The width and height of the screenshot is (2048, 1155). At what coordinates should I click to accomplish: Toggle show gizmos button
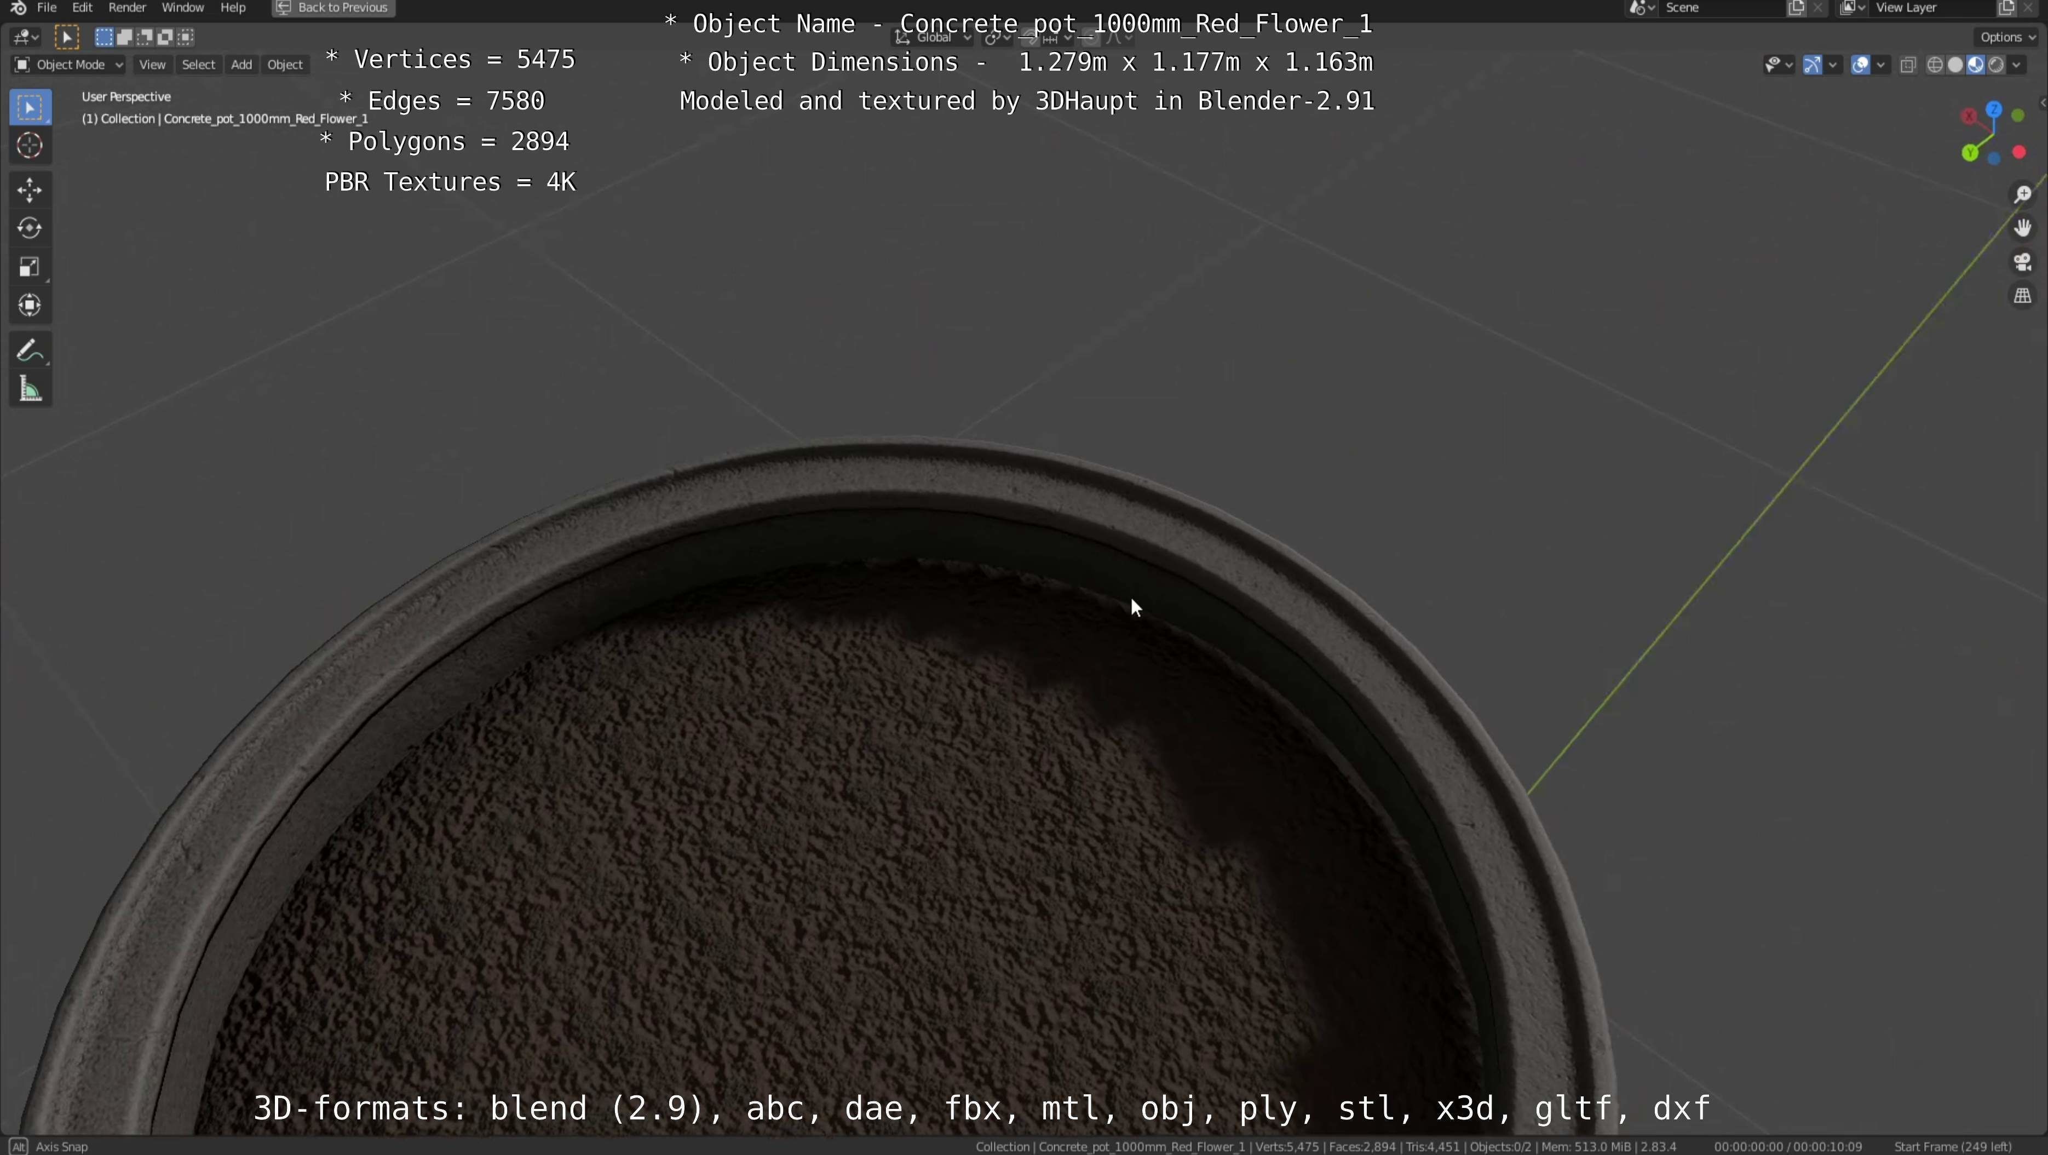tap(1812, 65)
